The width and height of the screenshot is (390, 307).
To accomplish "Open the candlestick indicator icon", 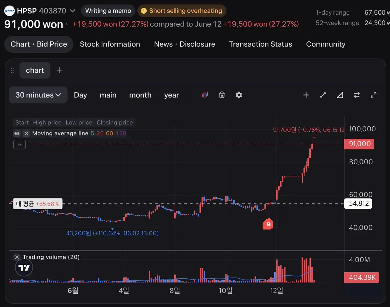I will tap(205, 95).
